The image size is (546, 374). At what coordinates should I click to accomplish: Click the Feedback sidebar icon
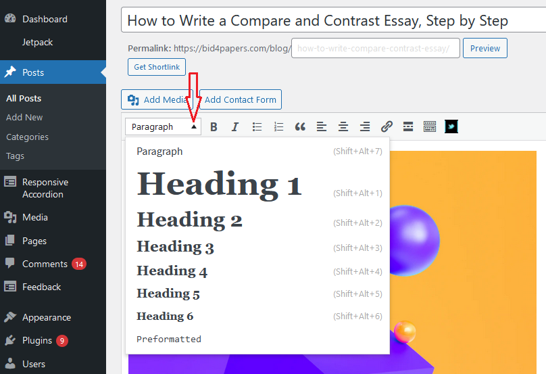point(10,287)
